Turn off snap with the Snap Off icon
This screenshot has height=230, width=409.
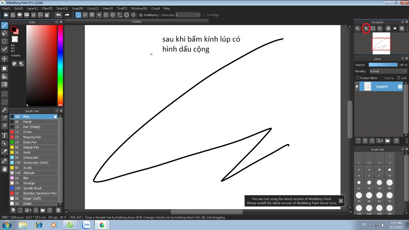point(78,15)
